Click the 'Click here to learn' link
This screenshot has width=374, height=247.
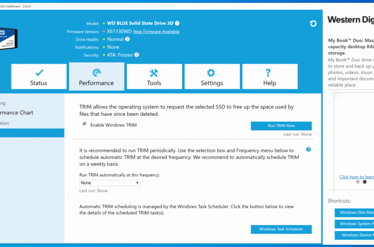[357, 177]
